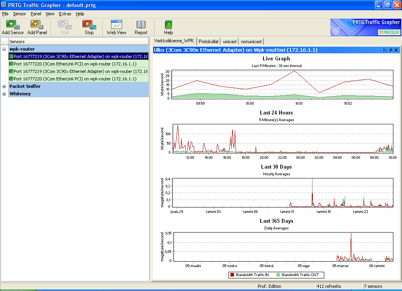Switch to the Protokollat tab
The height and width of the screenshot is (291, 402).
209,42
